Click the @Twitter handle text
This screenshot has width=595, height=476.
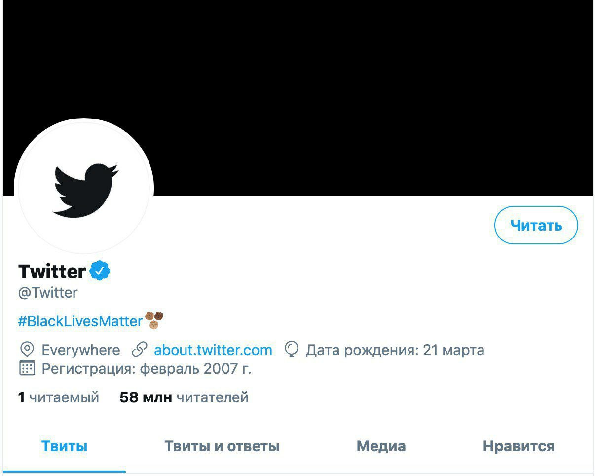point(48,293)
